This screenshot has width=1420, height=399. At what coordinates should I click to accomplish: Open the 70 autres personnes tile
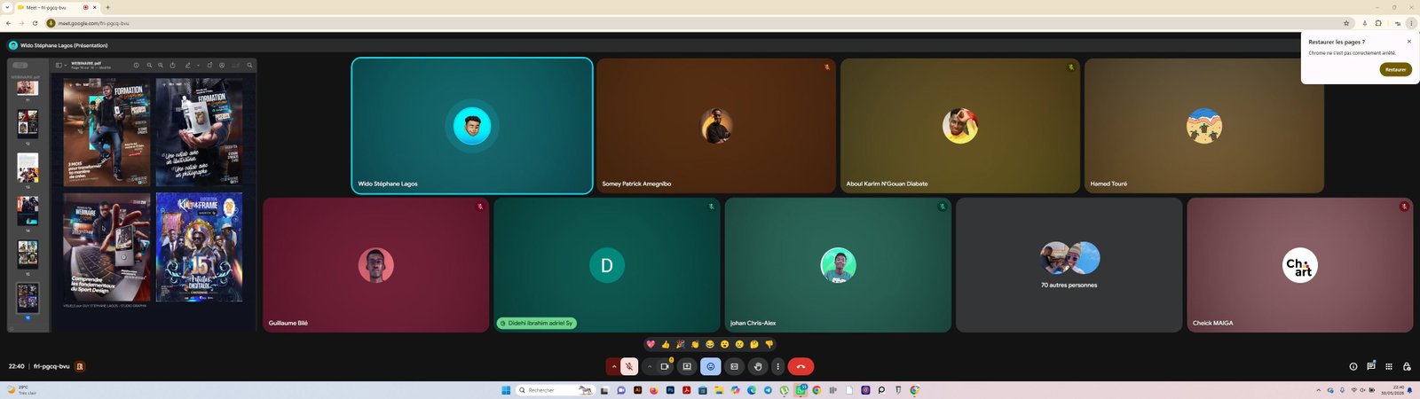1069,265
